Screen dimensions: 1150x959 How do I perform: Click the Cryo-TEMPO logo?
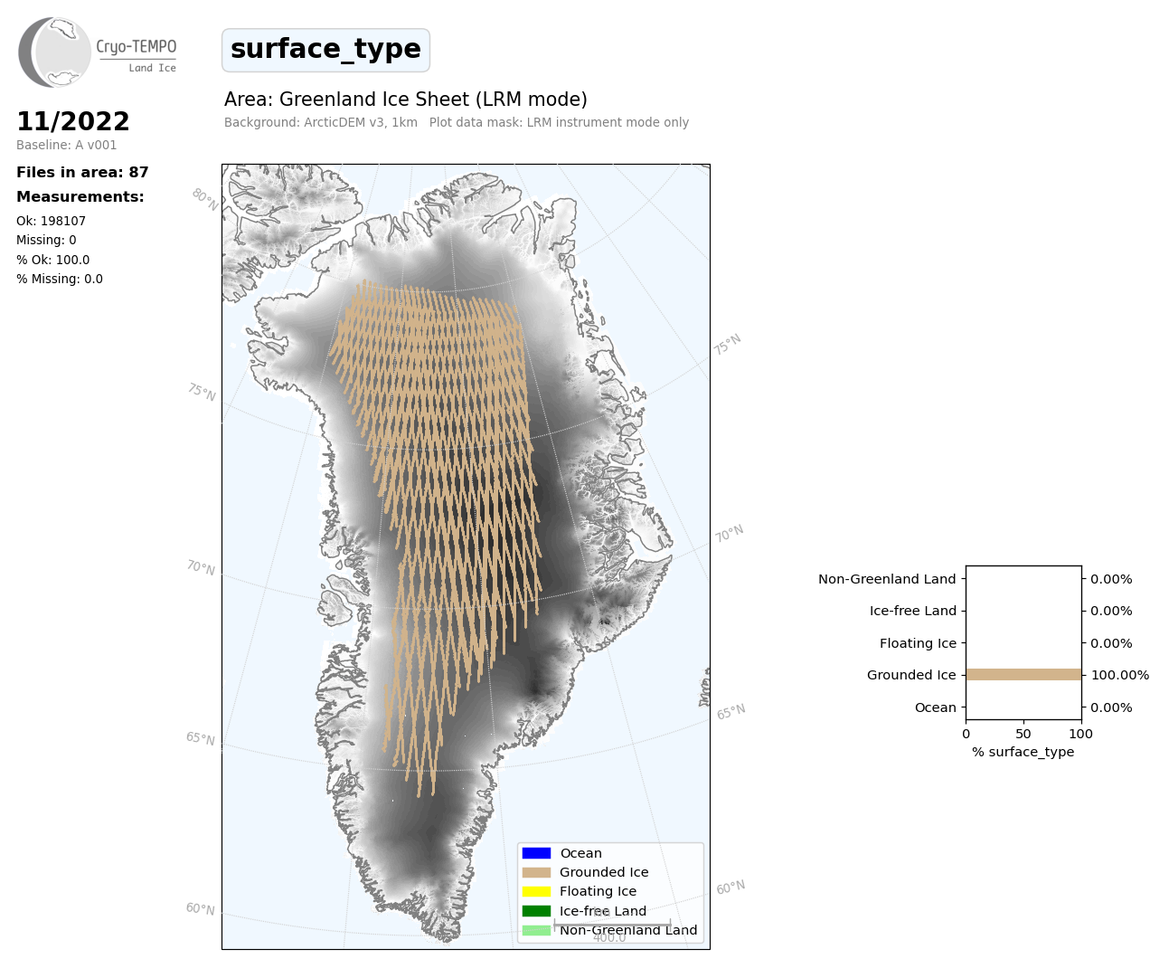click(98, 52)
